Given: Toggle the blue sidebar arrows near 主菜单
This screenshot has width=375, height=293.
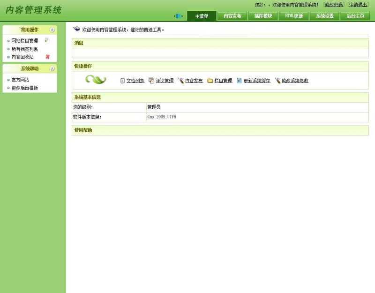Looking at the screenshot, I should point(179,15).
